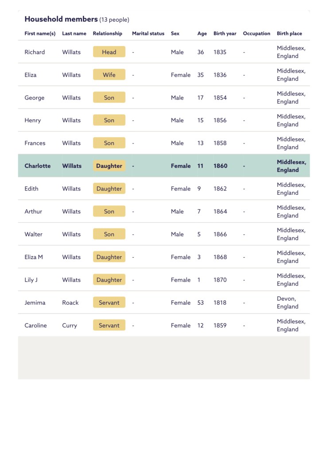Select the Occupation column header
This screenshot has height=453, width=326.
coord(256,34)
